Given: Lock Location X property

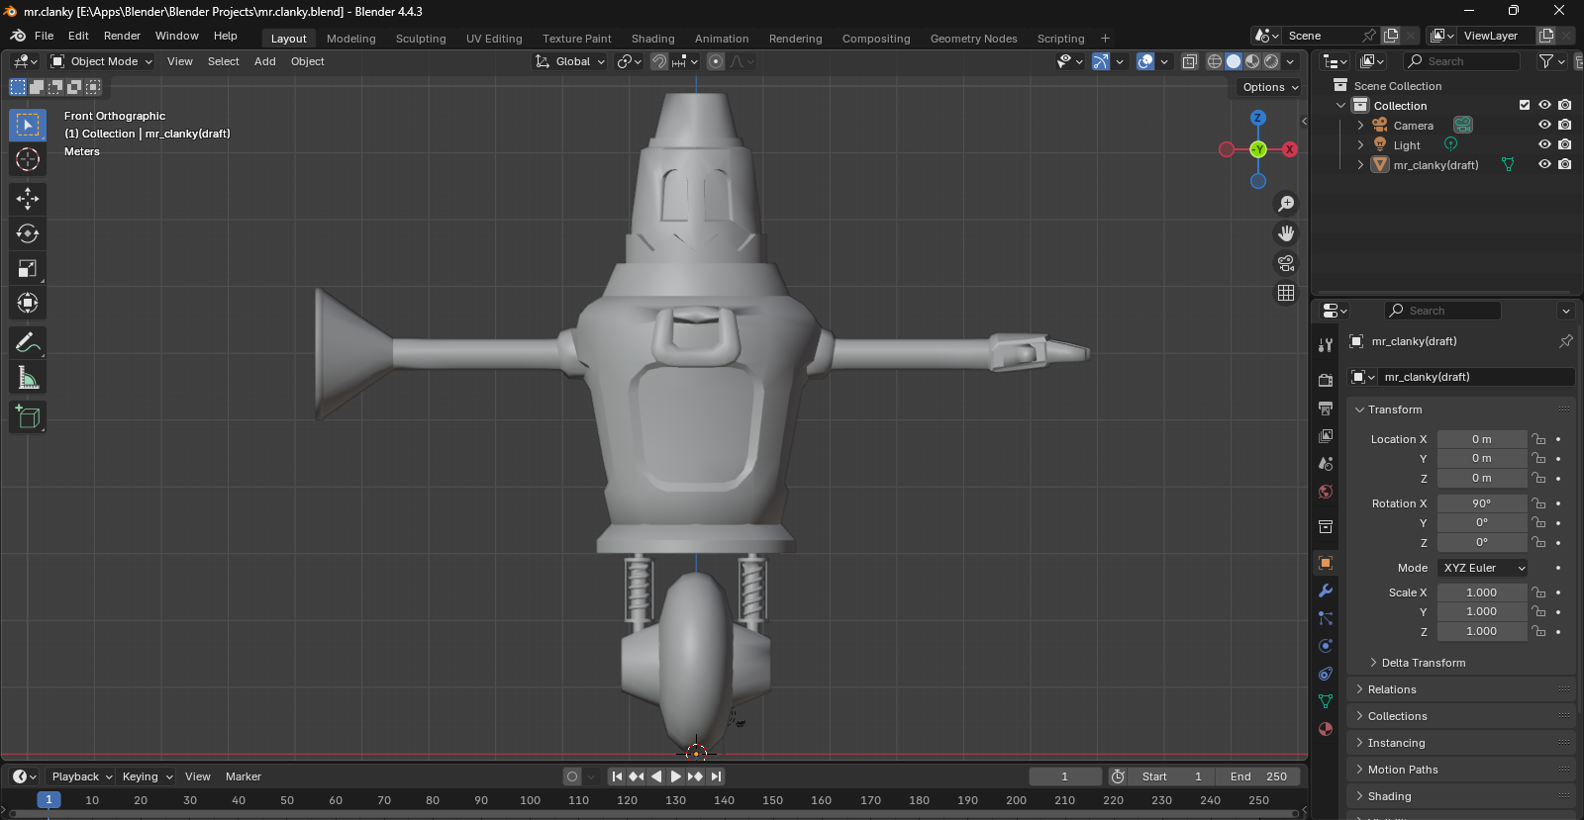Looking at the screenshot, I should click(1538, 439).
